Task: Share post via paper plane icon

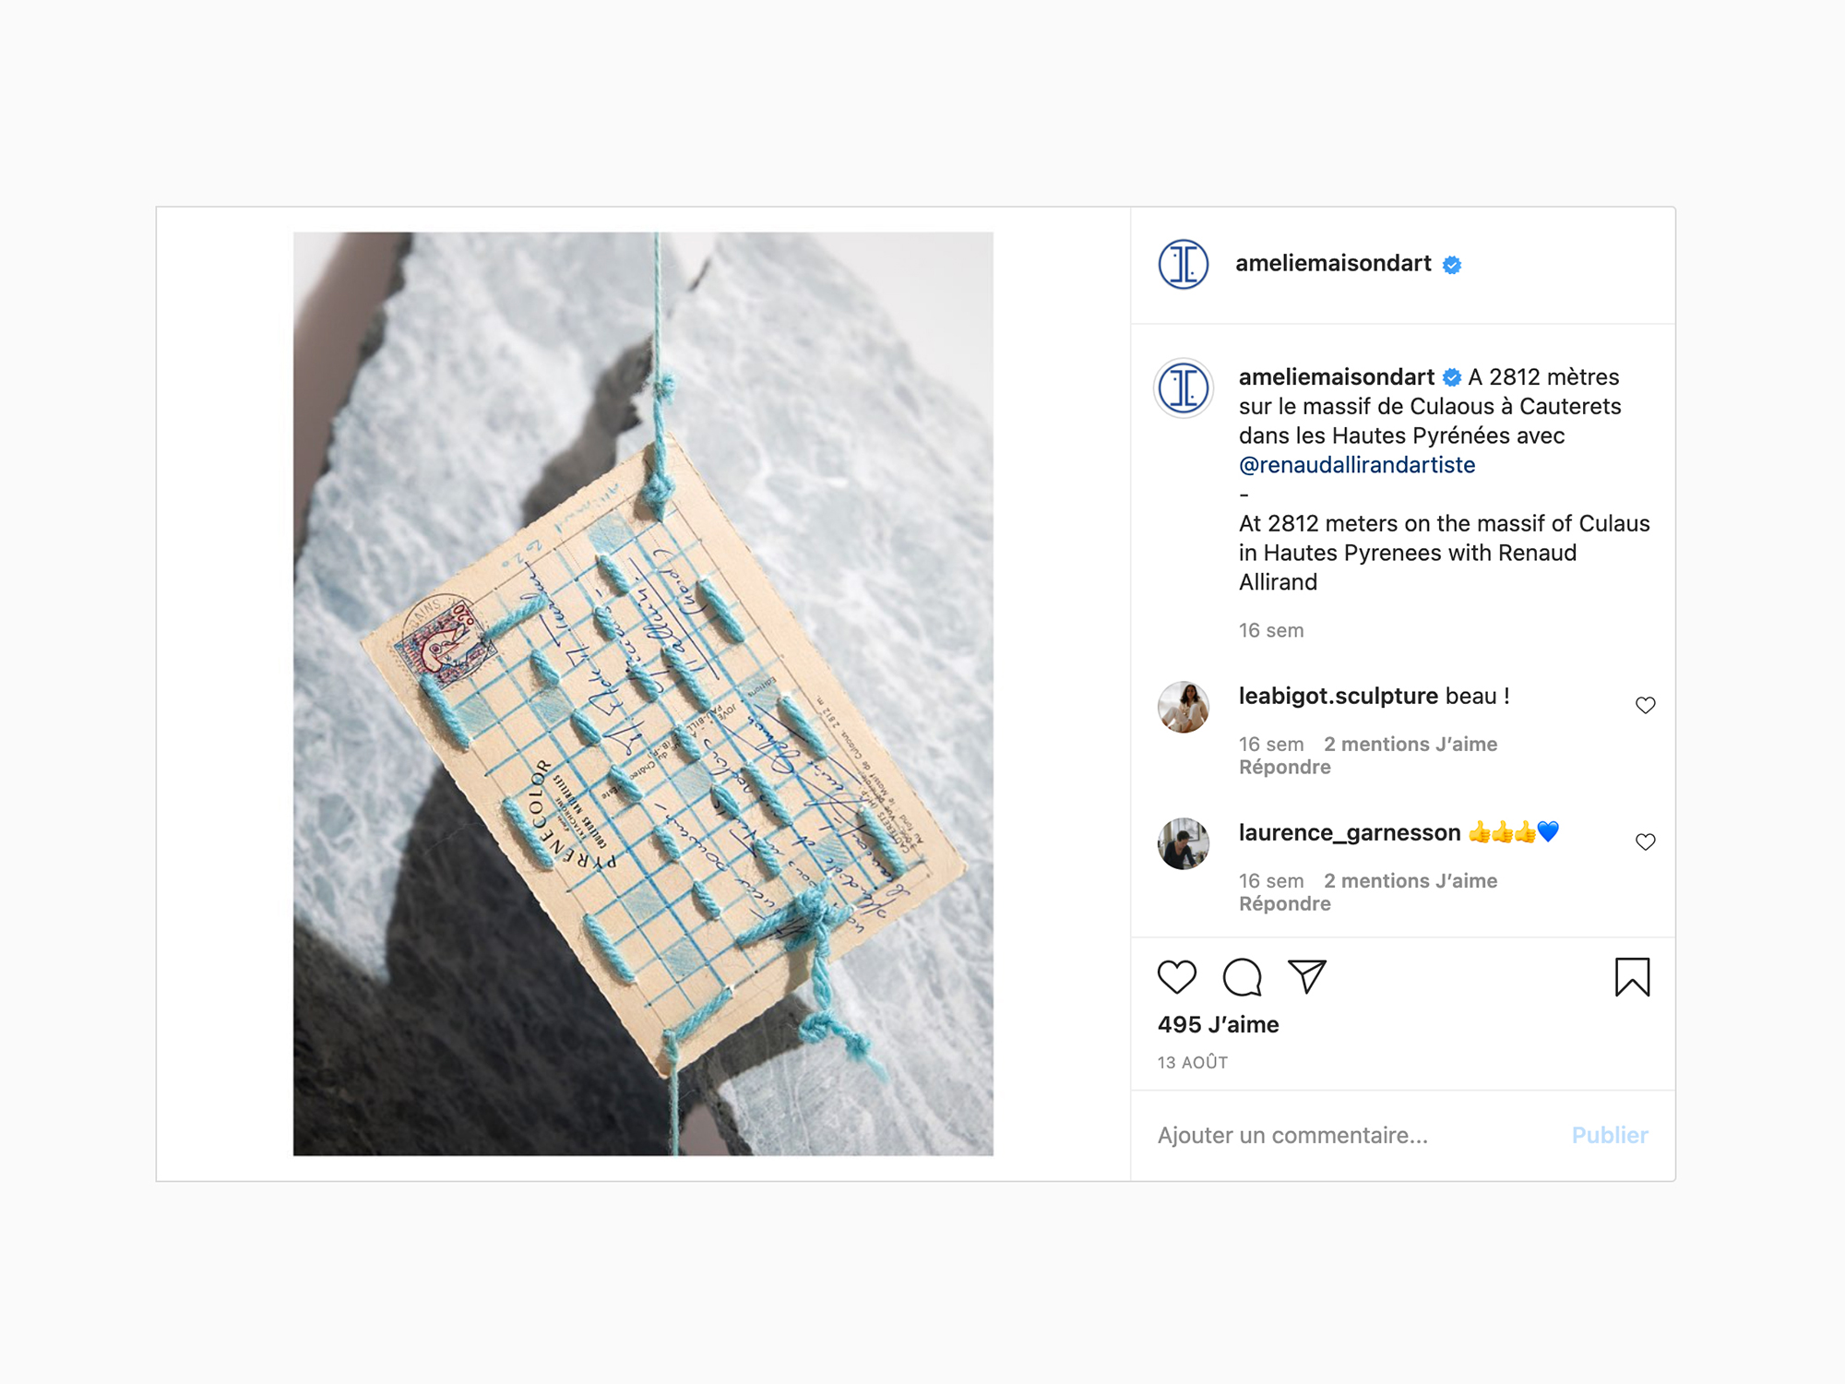Action: coord(1307,977)
